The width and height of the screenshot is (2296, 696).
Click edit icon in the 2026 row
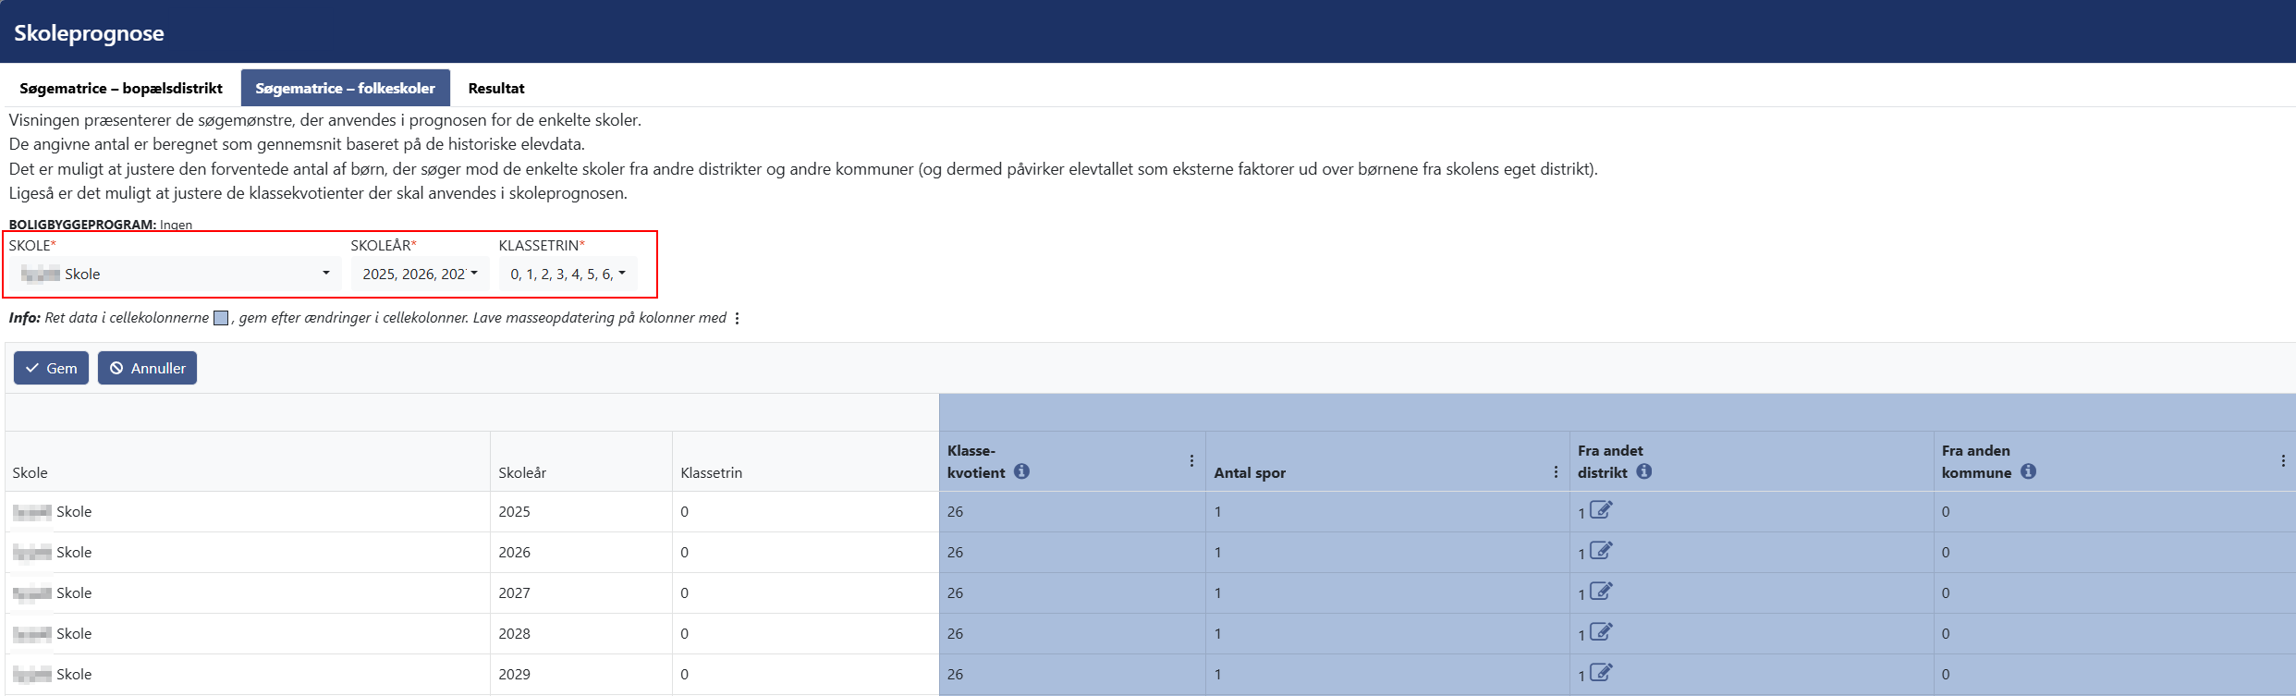[1601, 551]
